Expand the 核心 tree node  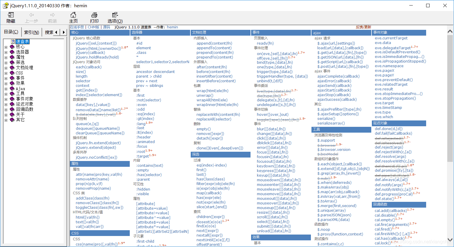point(6,47)
